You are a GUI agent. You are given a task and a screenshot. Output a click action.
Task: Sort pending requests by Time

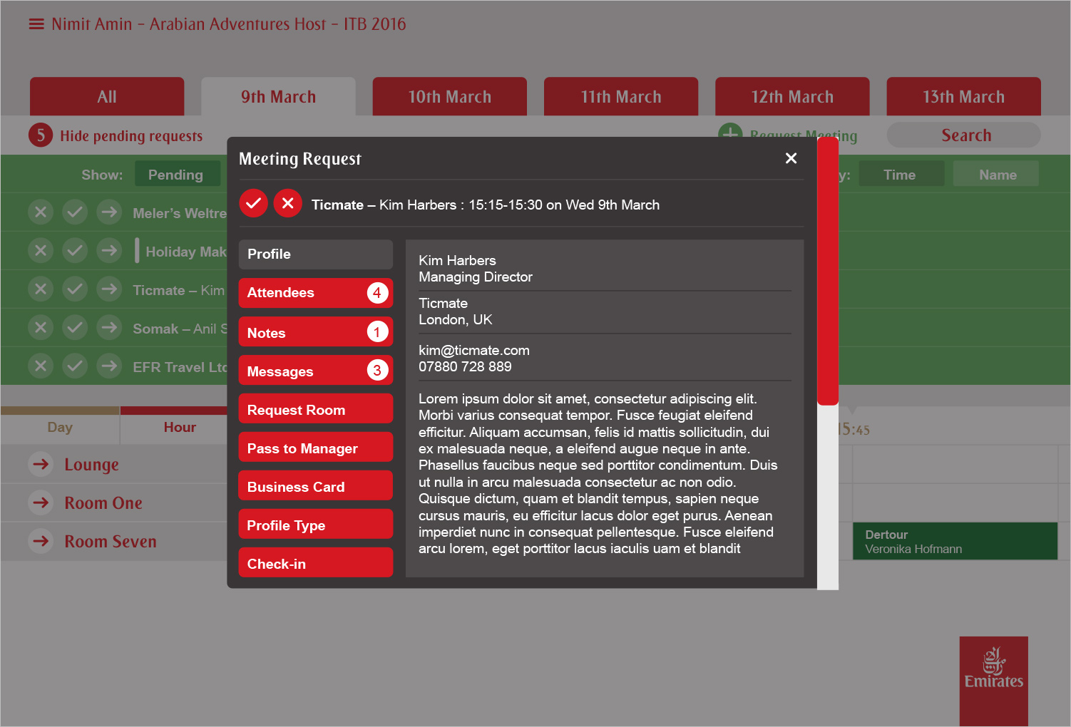(900, 175)
